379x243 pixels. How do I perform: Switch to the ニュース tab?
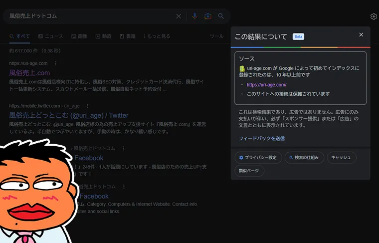[x=50, y=36]
